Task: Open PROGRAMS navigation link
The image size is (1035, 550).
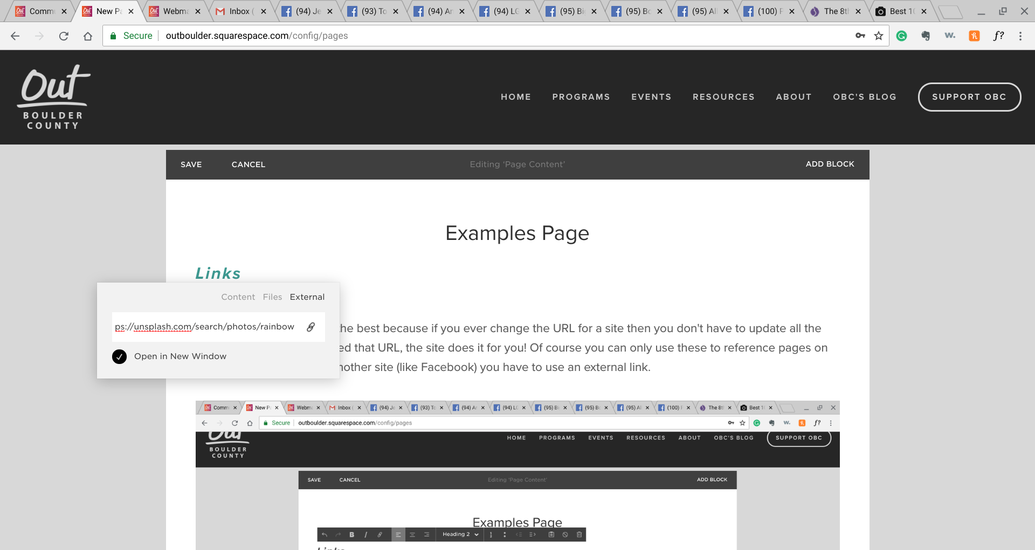Action: (x=581, y=97)
